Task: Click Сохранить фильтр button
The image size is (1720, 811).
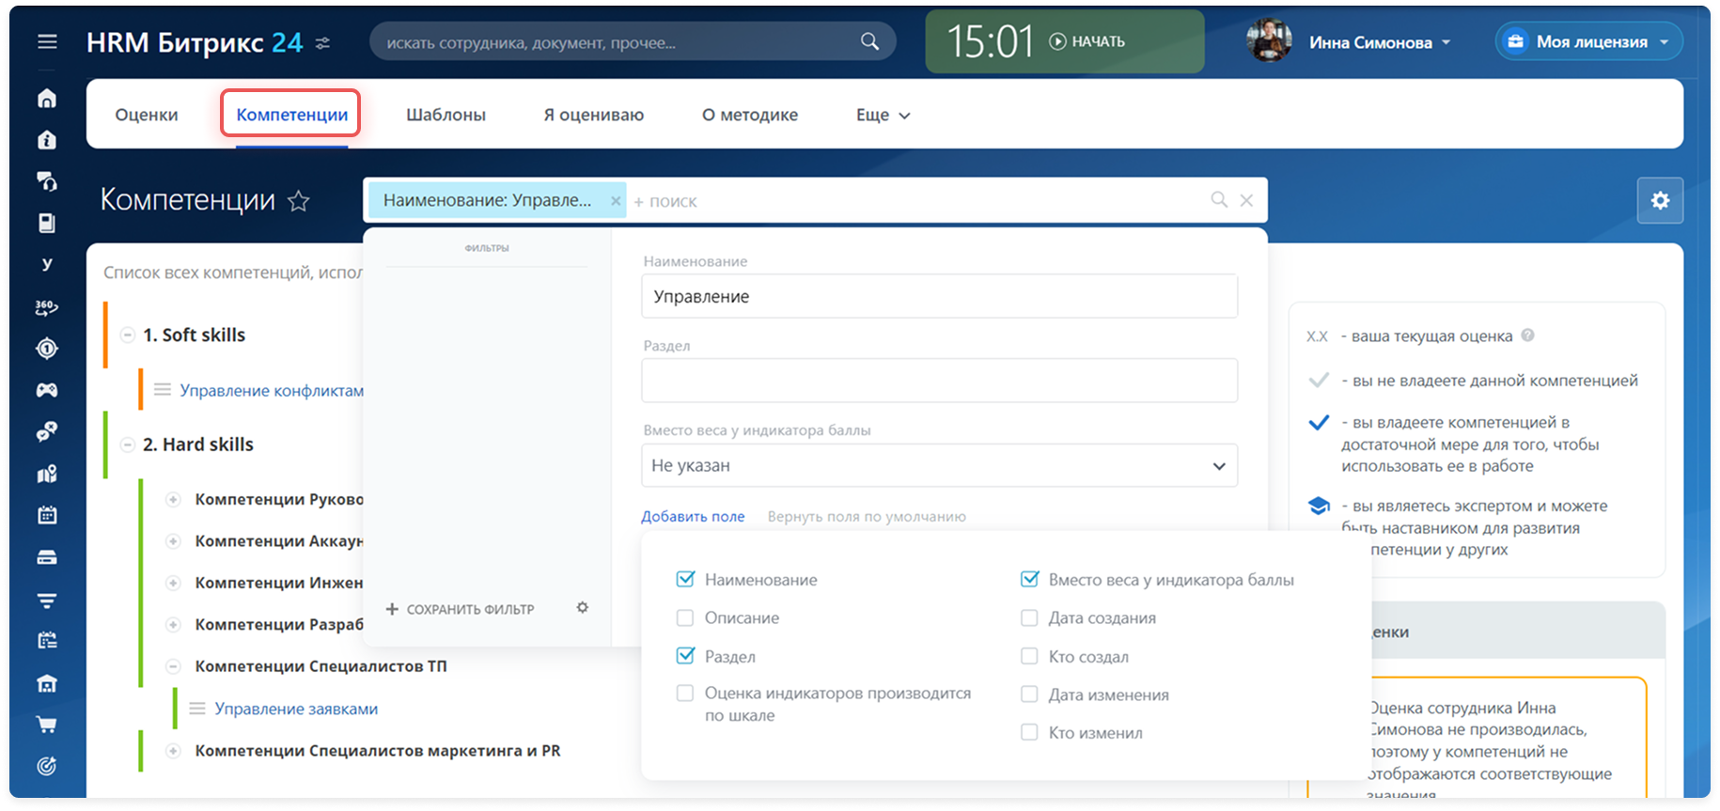Action: click(461, 609)
